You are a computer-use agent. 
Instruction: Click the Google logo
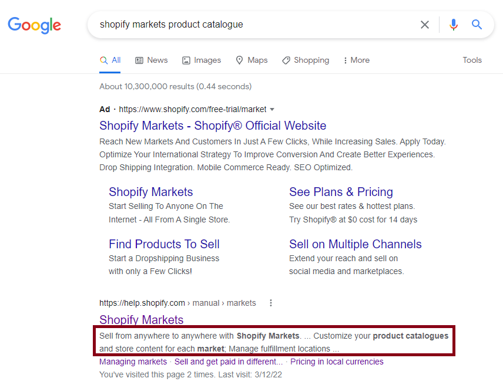pyautogui.click(x=34, y=25)
